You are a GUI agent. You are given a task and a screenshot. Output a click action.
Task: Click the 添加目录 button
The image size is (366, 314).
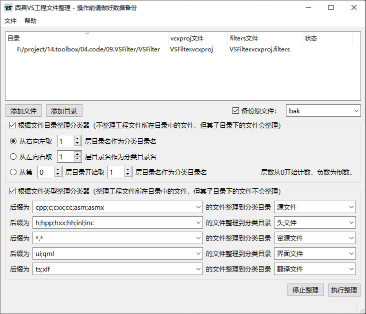[x=64, y=111]
